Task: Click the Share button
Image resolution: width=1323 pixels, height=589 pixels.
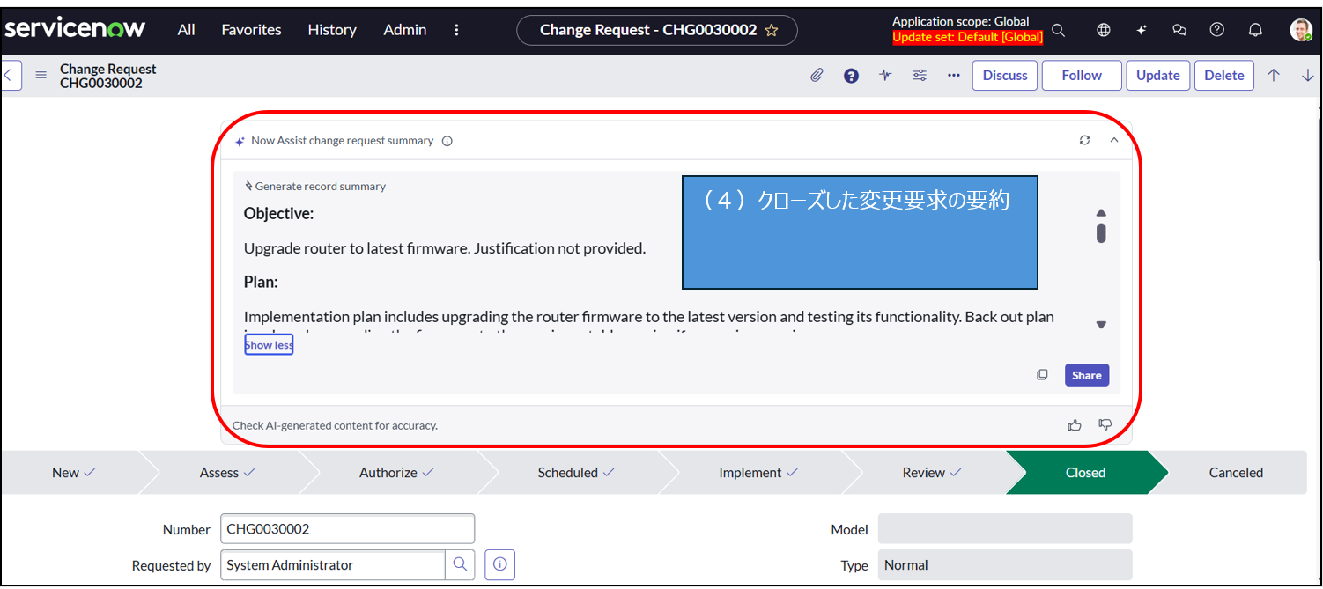Action: [1087, 375]
